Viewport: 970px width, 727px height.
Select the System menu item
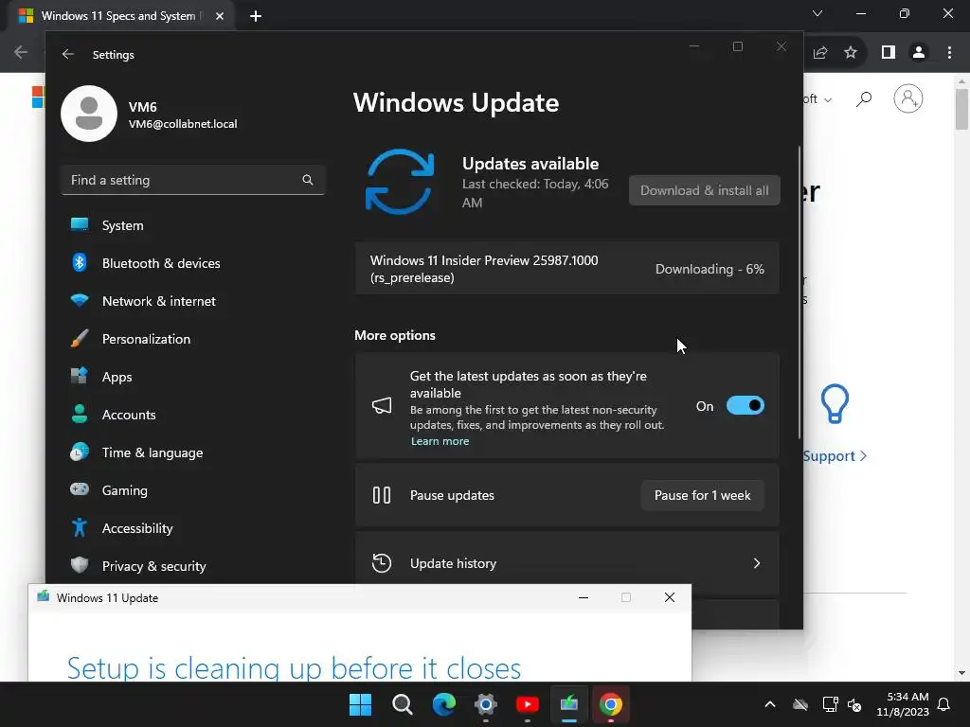coord(193,225)
